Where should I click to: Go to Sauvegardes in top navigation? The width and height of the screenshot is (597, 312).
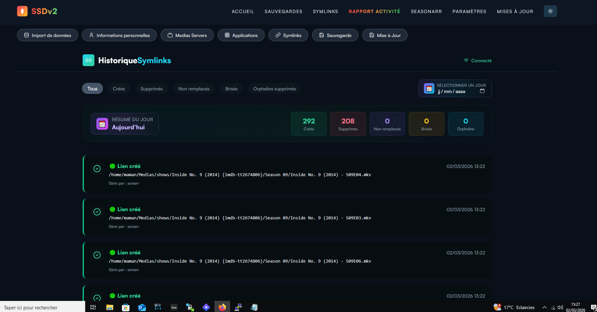coord(283,11)
